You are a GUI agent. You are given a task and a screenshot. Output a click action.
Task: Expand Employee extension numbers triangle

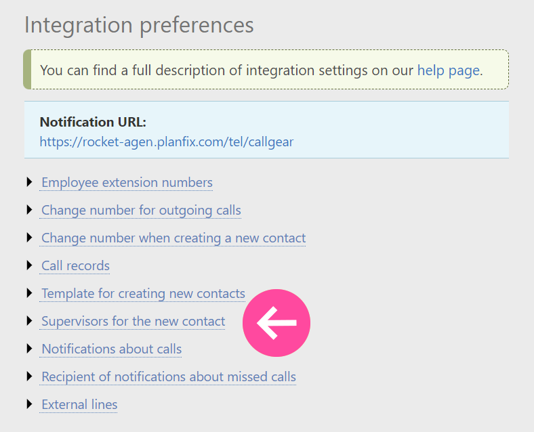coord(29,182)
